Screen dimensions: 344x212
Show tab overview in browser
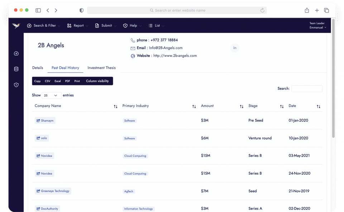point(326,10)
